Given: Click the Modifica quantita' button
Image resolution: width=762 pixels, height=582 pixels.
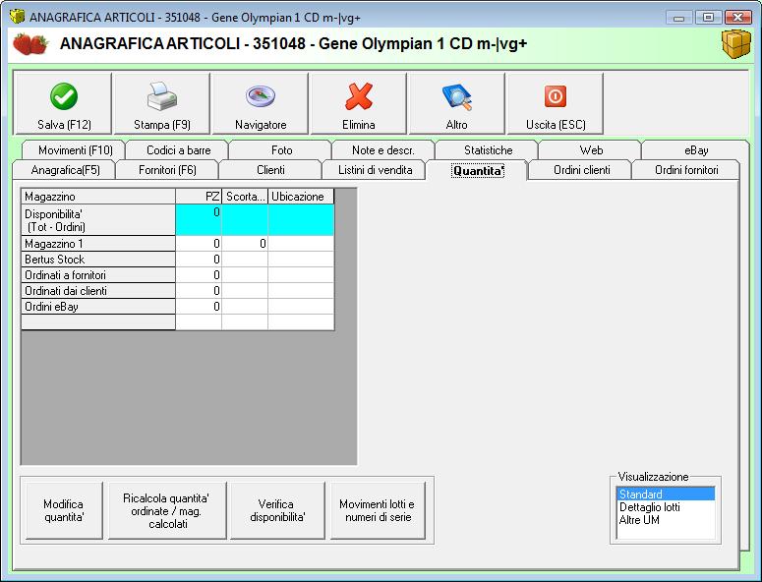Looking at the screenshot, I should 64,510.
